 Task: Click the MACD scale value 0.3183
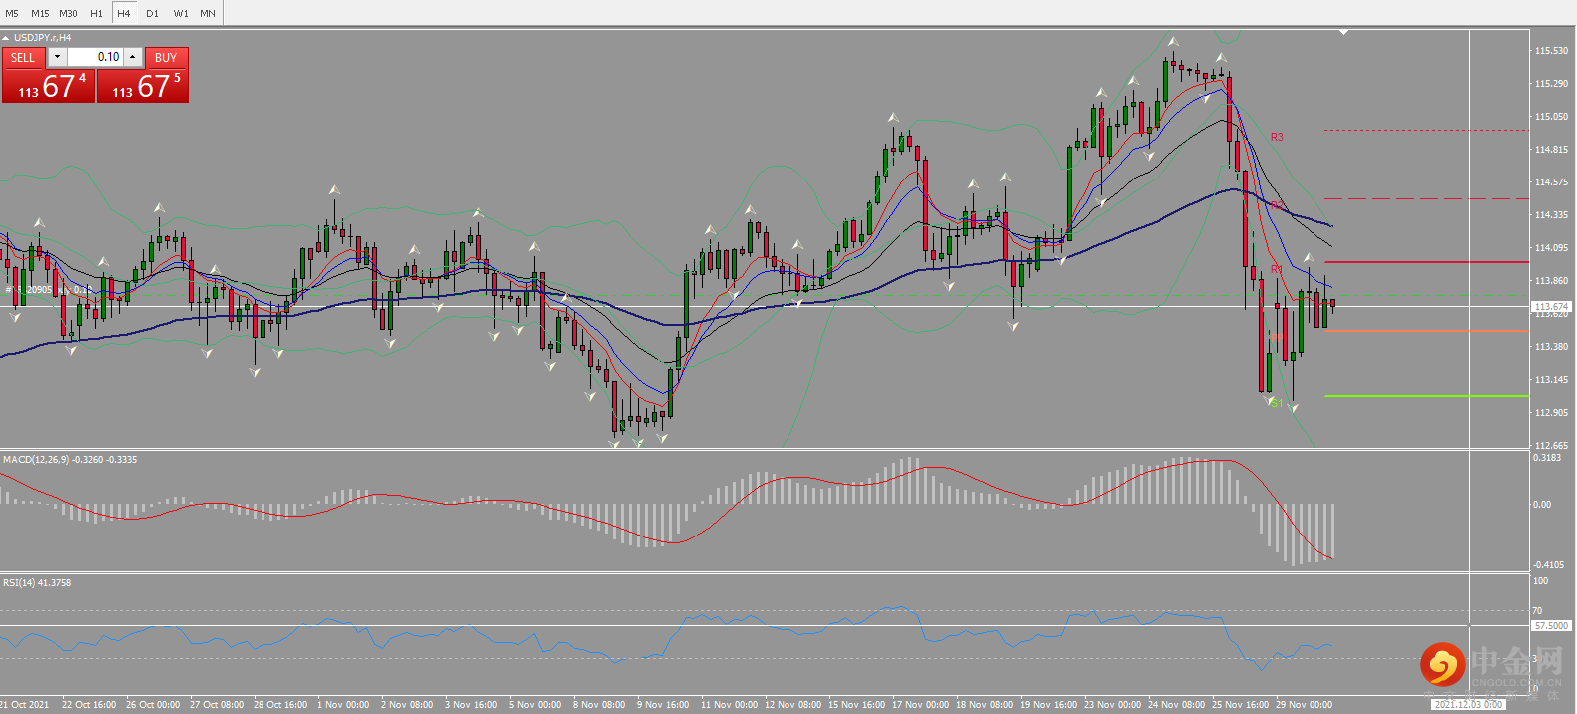tap(1547, 458)
